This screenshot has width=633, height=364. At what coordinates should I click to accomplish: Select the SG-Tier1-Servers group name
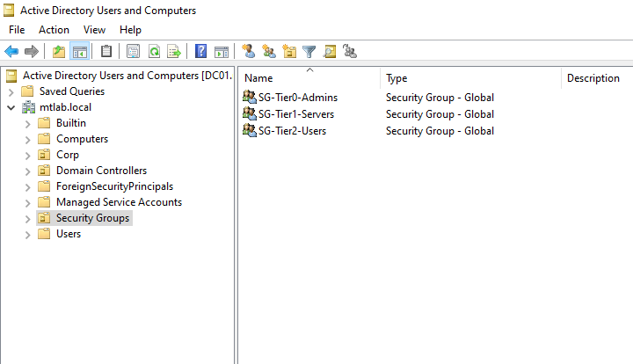[296, 114]
